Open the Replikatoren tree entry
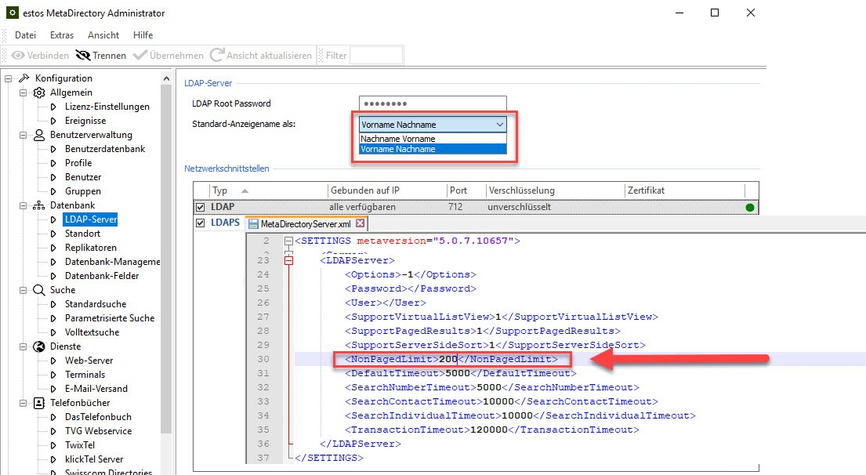866x475 pixels. [x=90, y=248]
